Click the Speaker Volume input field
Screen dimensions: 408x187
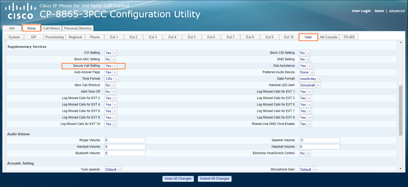320,140
